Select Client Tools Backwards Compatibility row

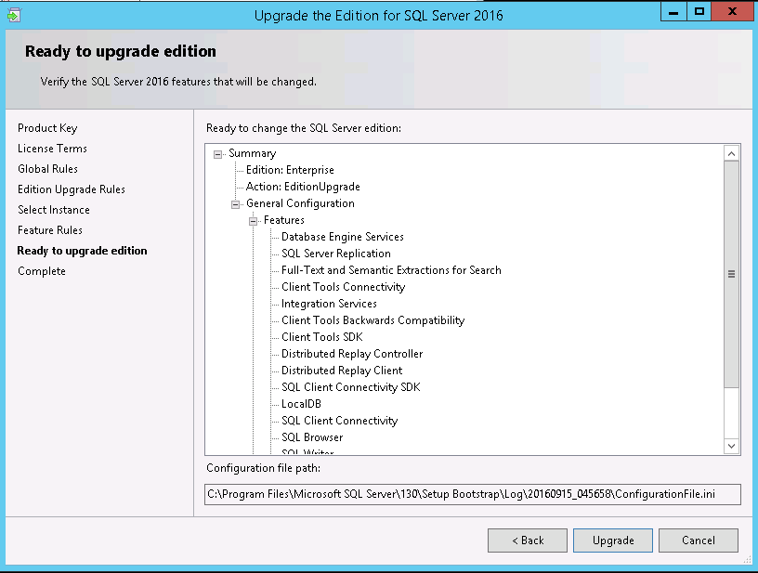[x=372, y=320]
